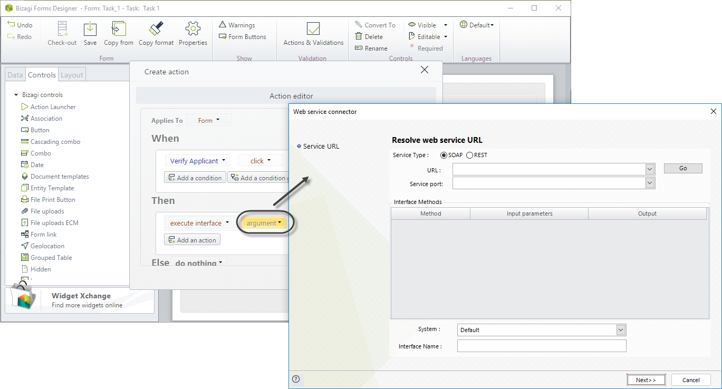
Task: Toggle Form Buttons display
Action: (243, 36)
